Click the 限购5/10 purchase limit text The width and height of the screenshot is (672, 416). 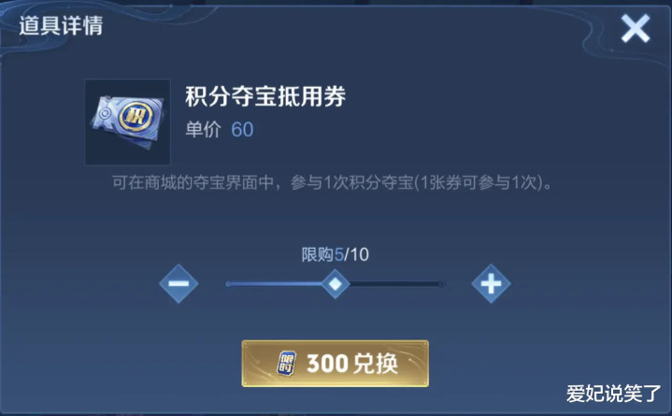click(x=336, y=254)
